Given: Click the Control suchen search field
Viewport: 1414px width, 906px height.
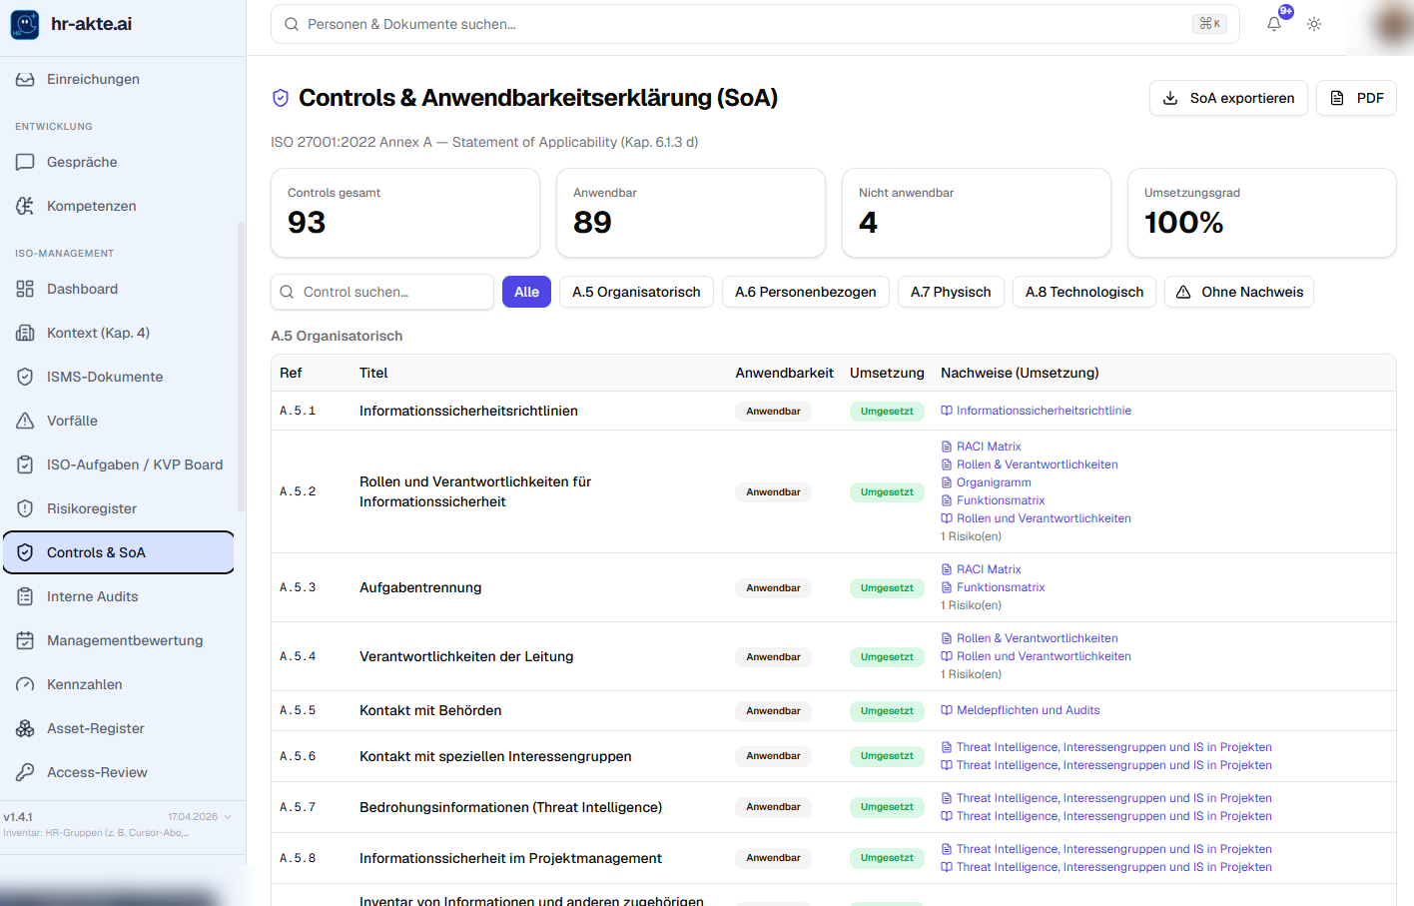Looking at the screenshot, I should 382,292.
